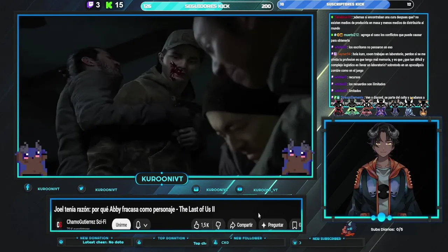Click the KUROONIVT banner label below video
The height and width of the screenshot is (252, 448).
click(x=162, y=179)
